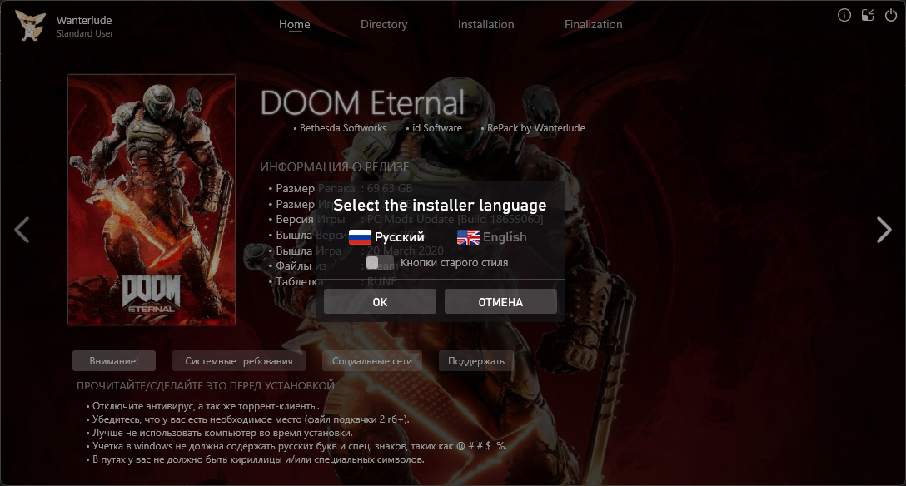Click the DOOM Eternal cover art thumbnail

(152, 200)
